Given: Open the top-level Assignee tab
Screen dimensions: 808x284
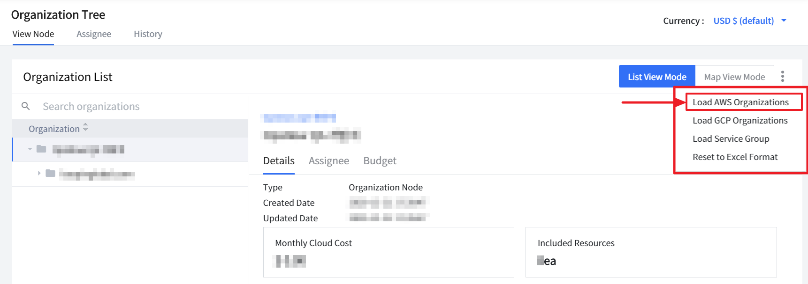Looking at the screenshot, I should point(94,34).
